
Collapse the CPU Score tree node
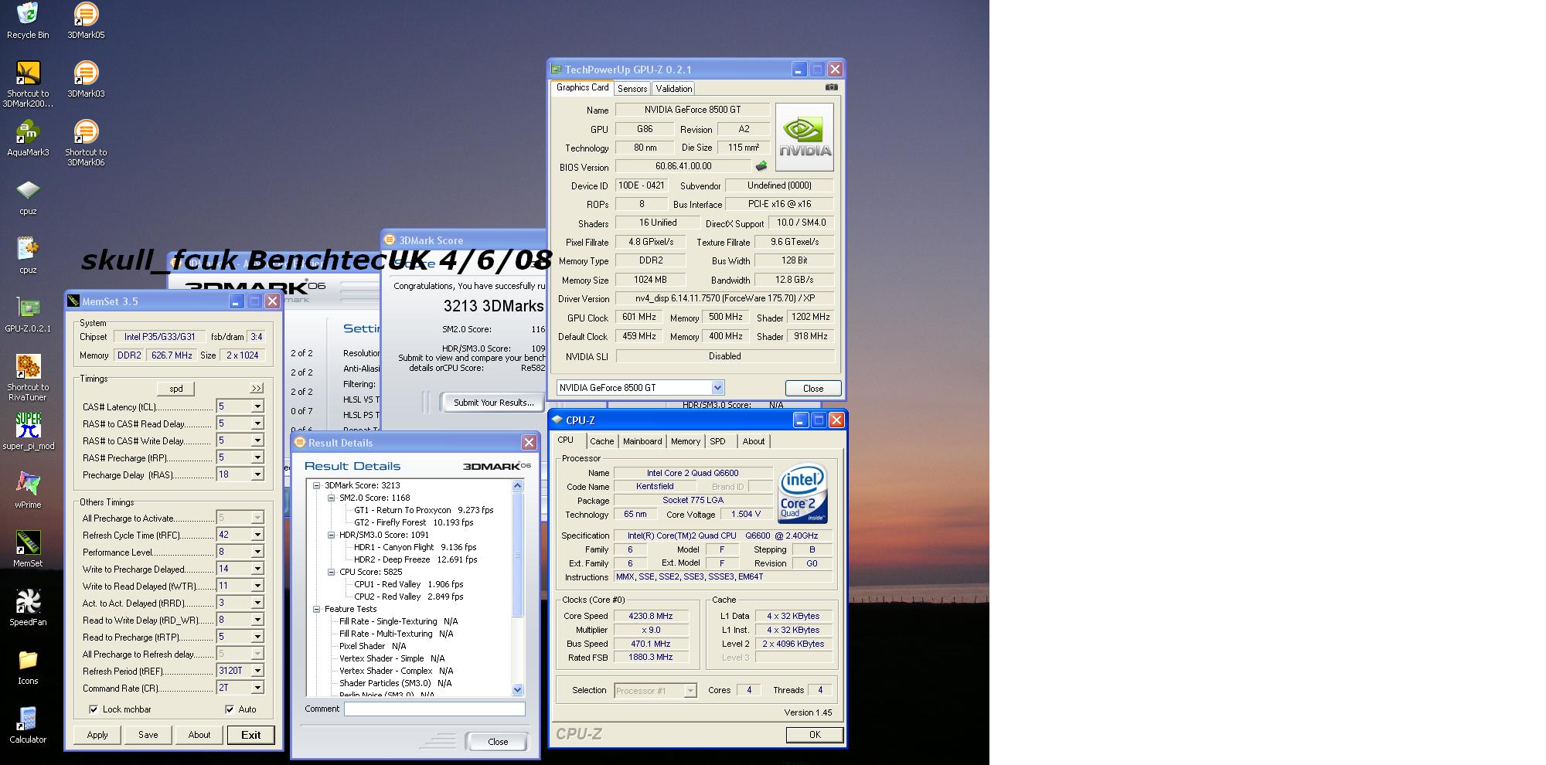331,573
